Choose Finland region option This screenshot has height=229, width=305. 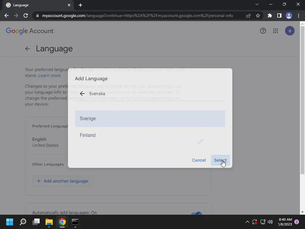coord(150,135)
